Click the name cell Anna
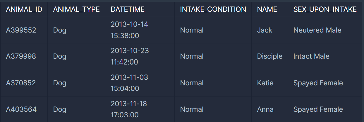Image resolution: width=364 pixels, height=122 pixels. click(x=265, y=109)
